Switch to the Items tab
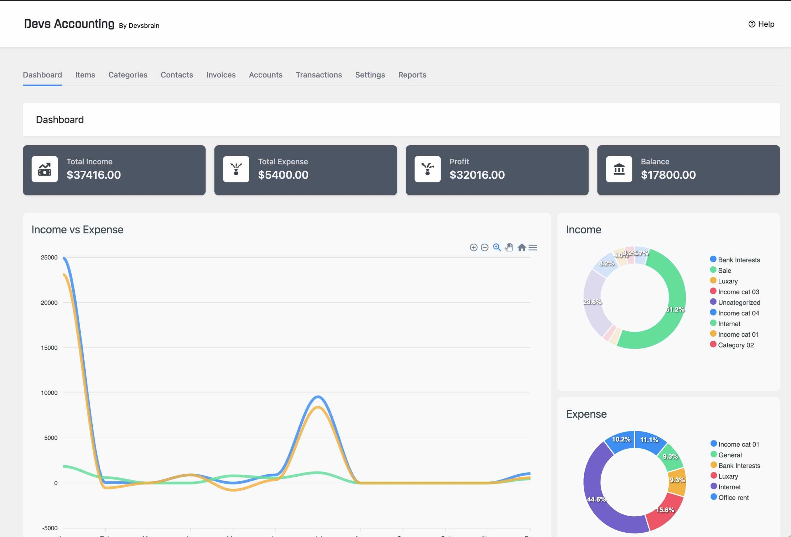 (85, 75)
